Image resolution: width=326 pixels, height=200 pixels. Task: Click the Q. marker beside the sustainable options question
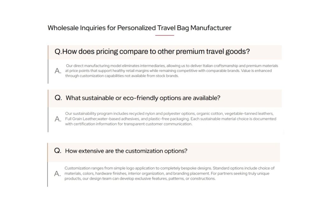click(x=58, y=98)
